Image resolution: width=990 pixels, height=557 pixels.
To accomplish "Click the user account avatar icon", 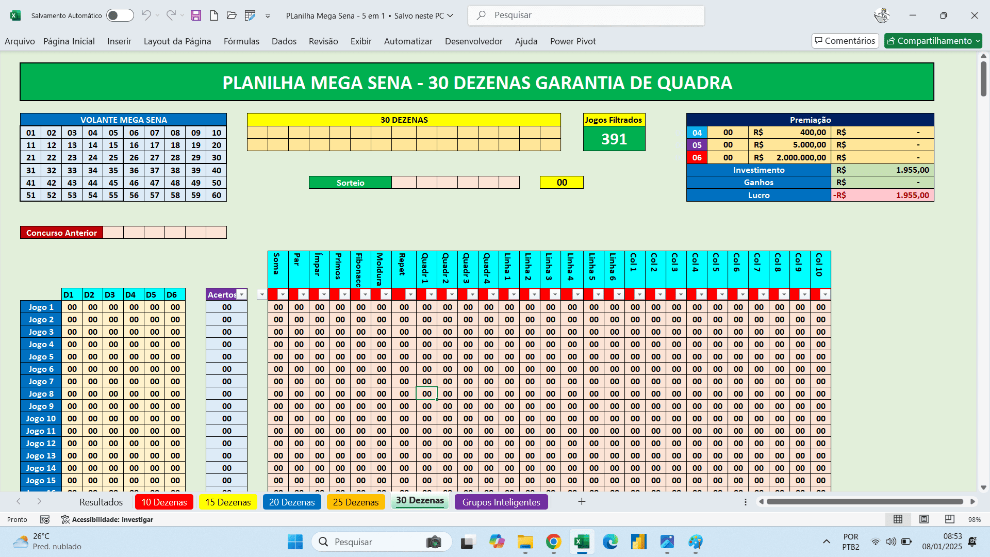I will [882, 15].
